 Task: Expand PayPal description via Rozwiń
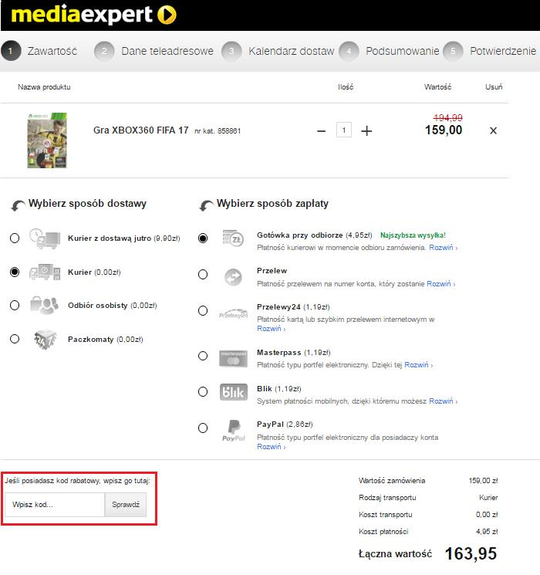271,447
